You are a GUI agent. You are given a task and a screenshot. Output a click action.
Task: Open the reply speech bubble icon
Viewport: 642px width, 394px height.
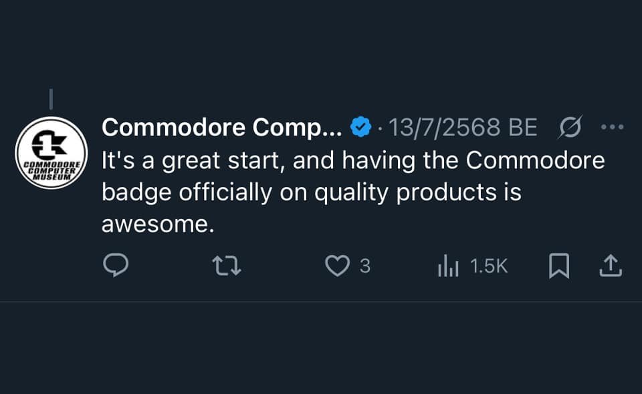(116, 265)
